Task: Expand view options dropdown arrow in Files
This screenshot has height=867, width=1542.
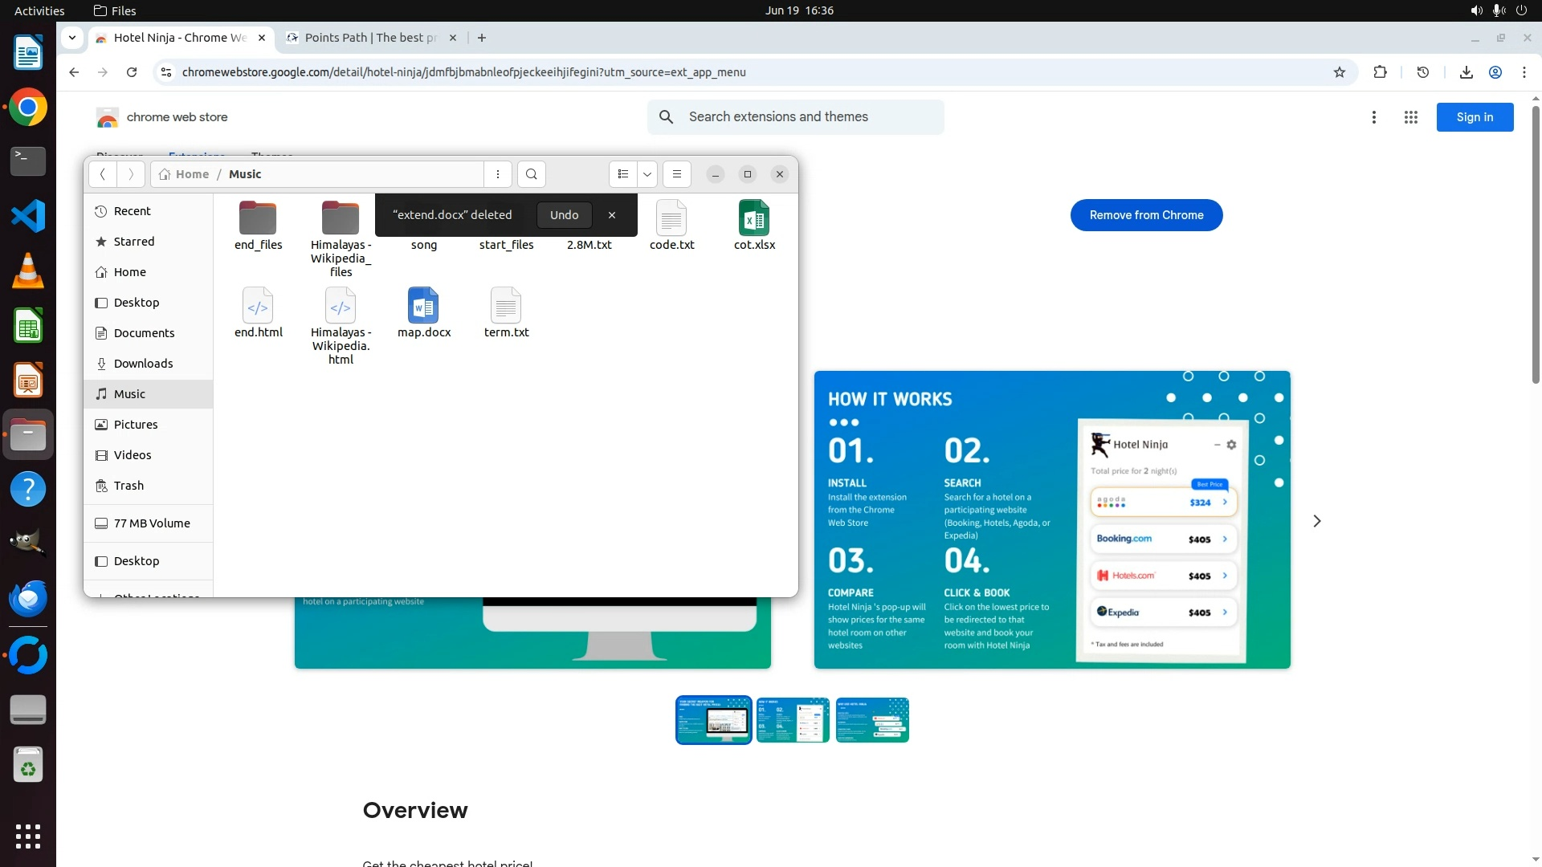Action: [647, 174]
